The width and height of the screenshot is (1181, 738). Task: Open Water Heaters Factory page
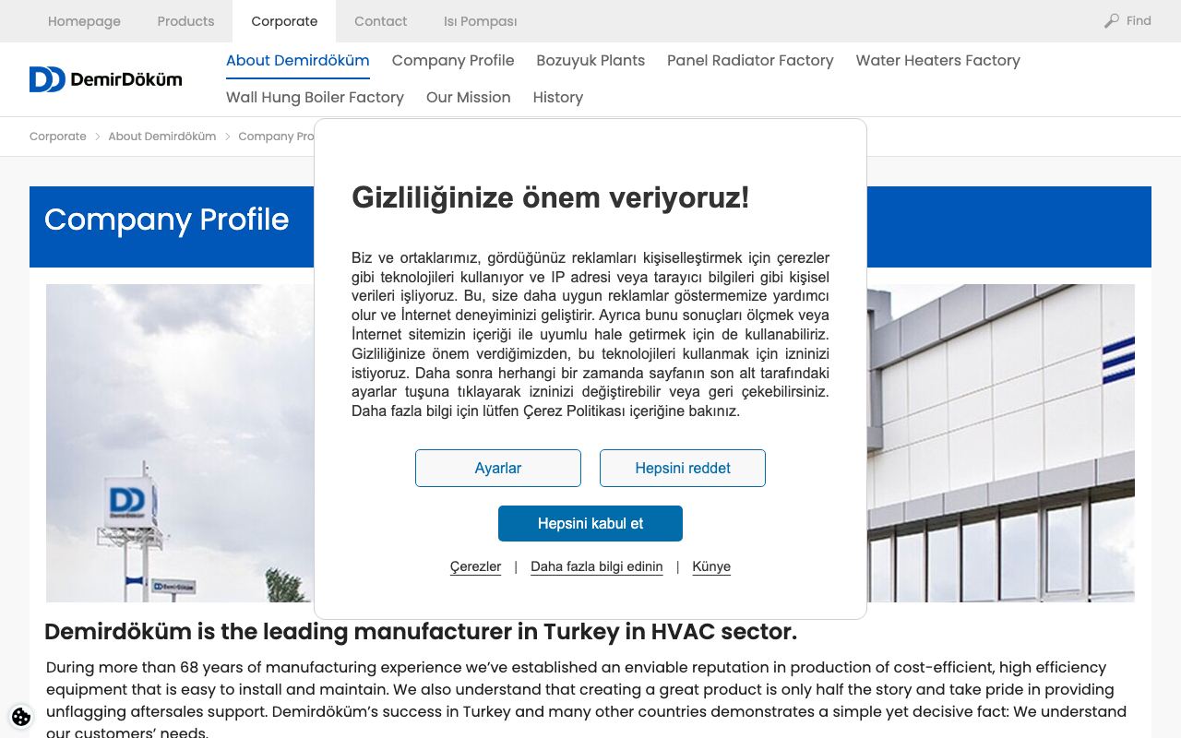937,61
